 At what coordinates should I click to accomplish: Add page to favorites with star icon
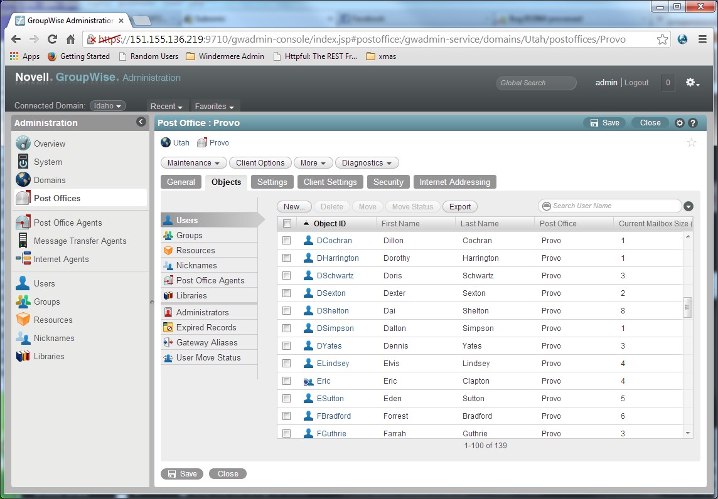(x=692, y=143)
